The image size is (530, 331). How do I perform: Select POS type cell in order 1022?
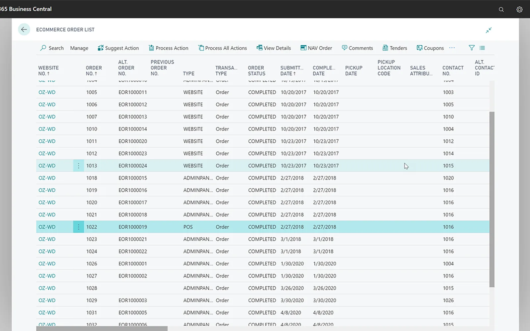click(x=188, y=227)
